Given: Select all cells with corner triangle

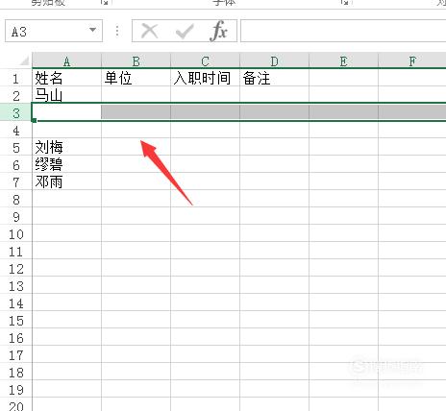Looking at the screenshot, I should (x=24, y=60).
